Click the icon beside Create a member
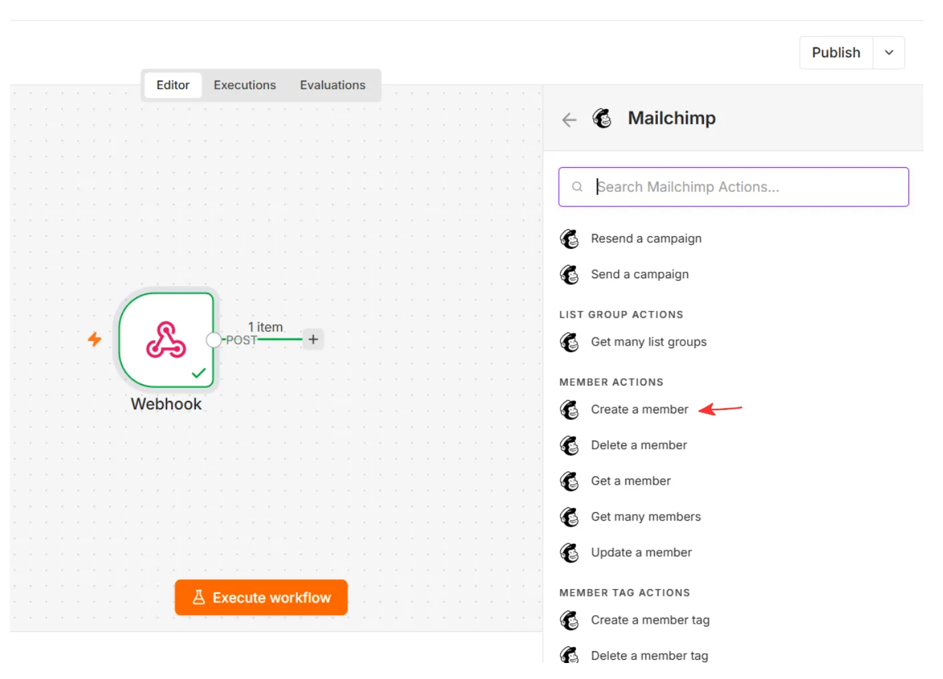 (569, 410)
